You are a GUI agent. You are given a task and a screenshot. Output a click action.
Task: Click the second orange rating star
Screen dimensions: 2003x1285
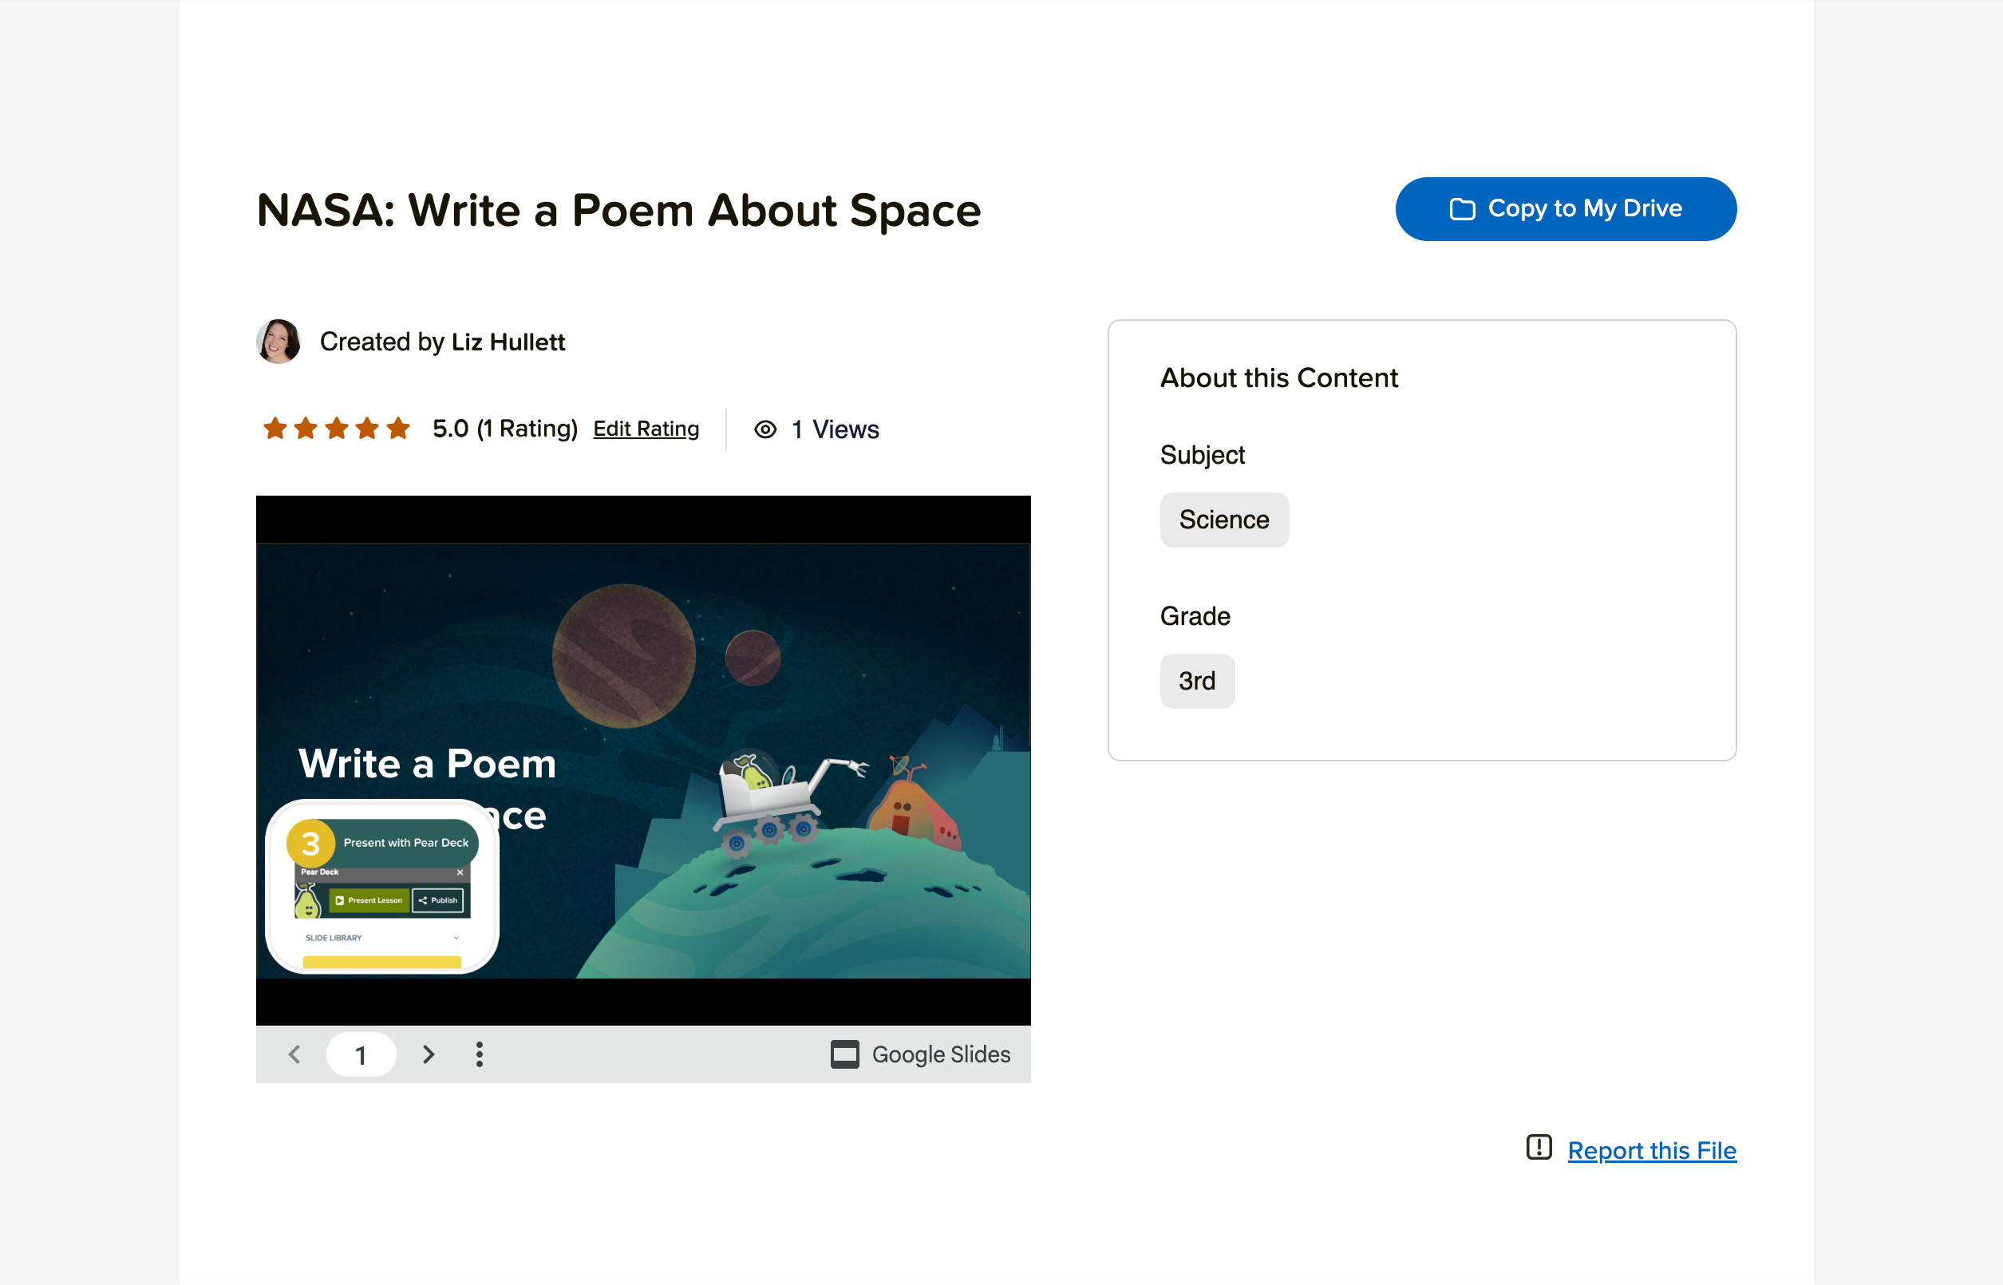306,428
